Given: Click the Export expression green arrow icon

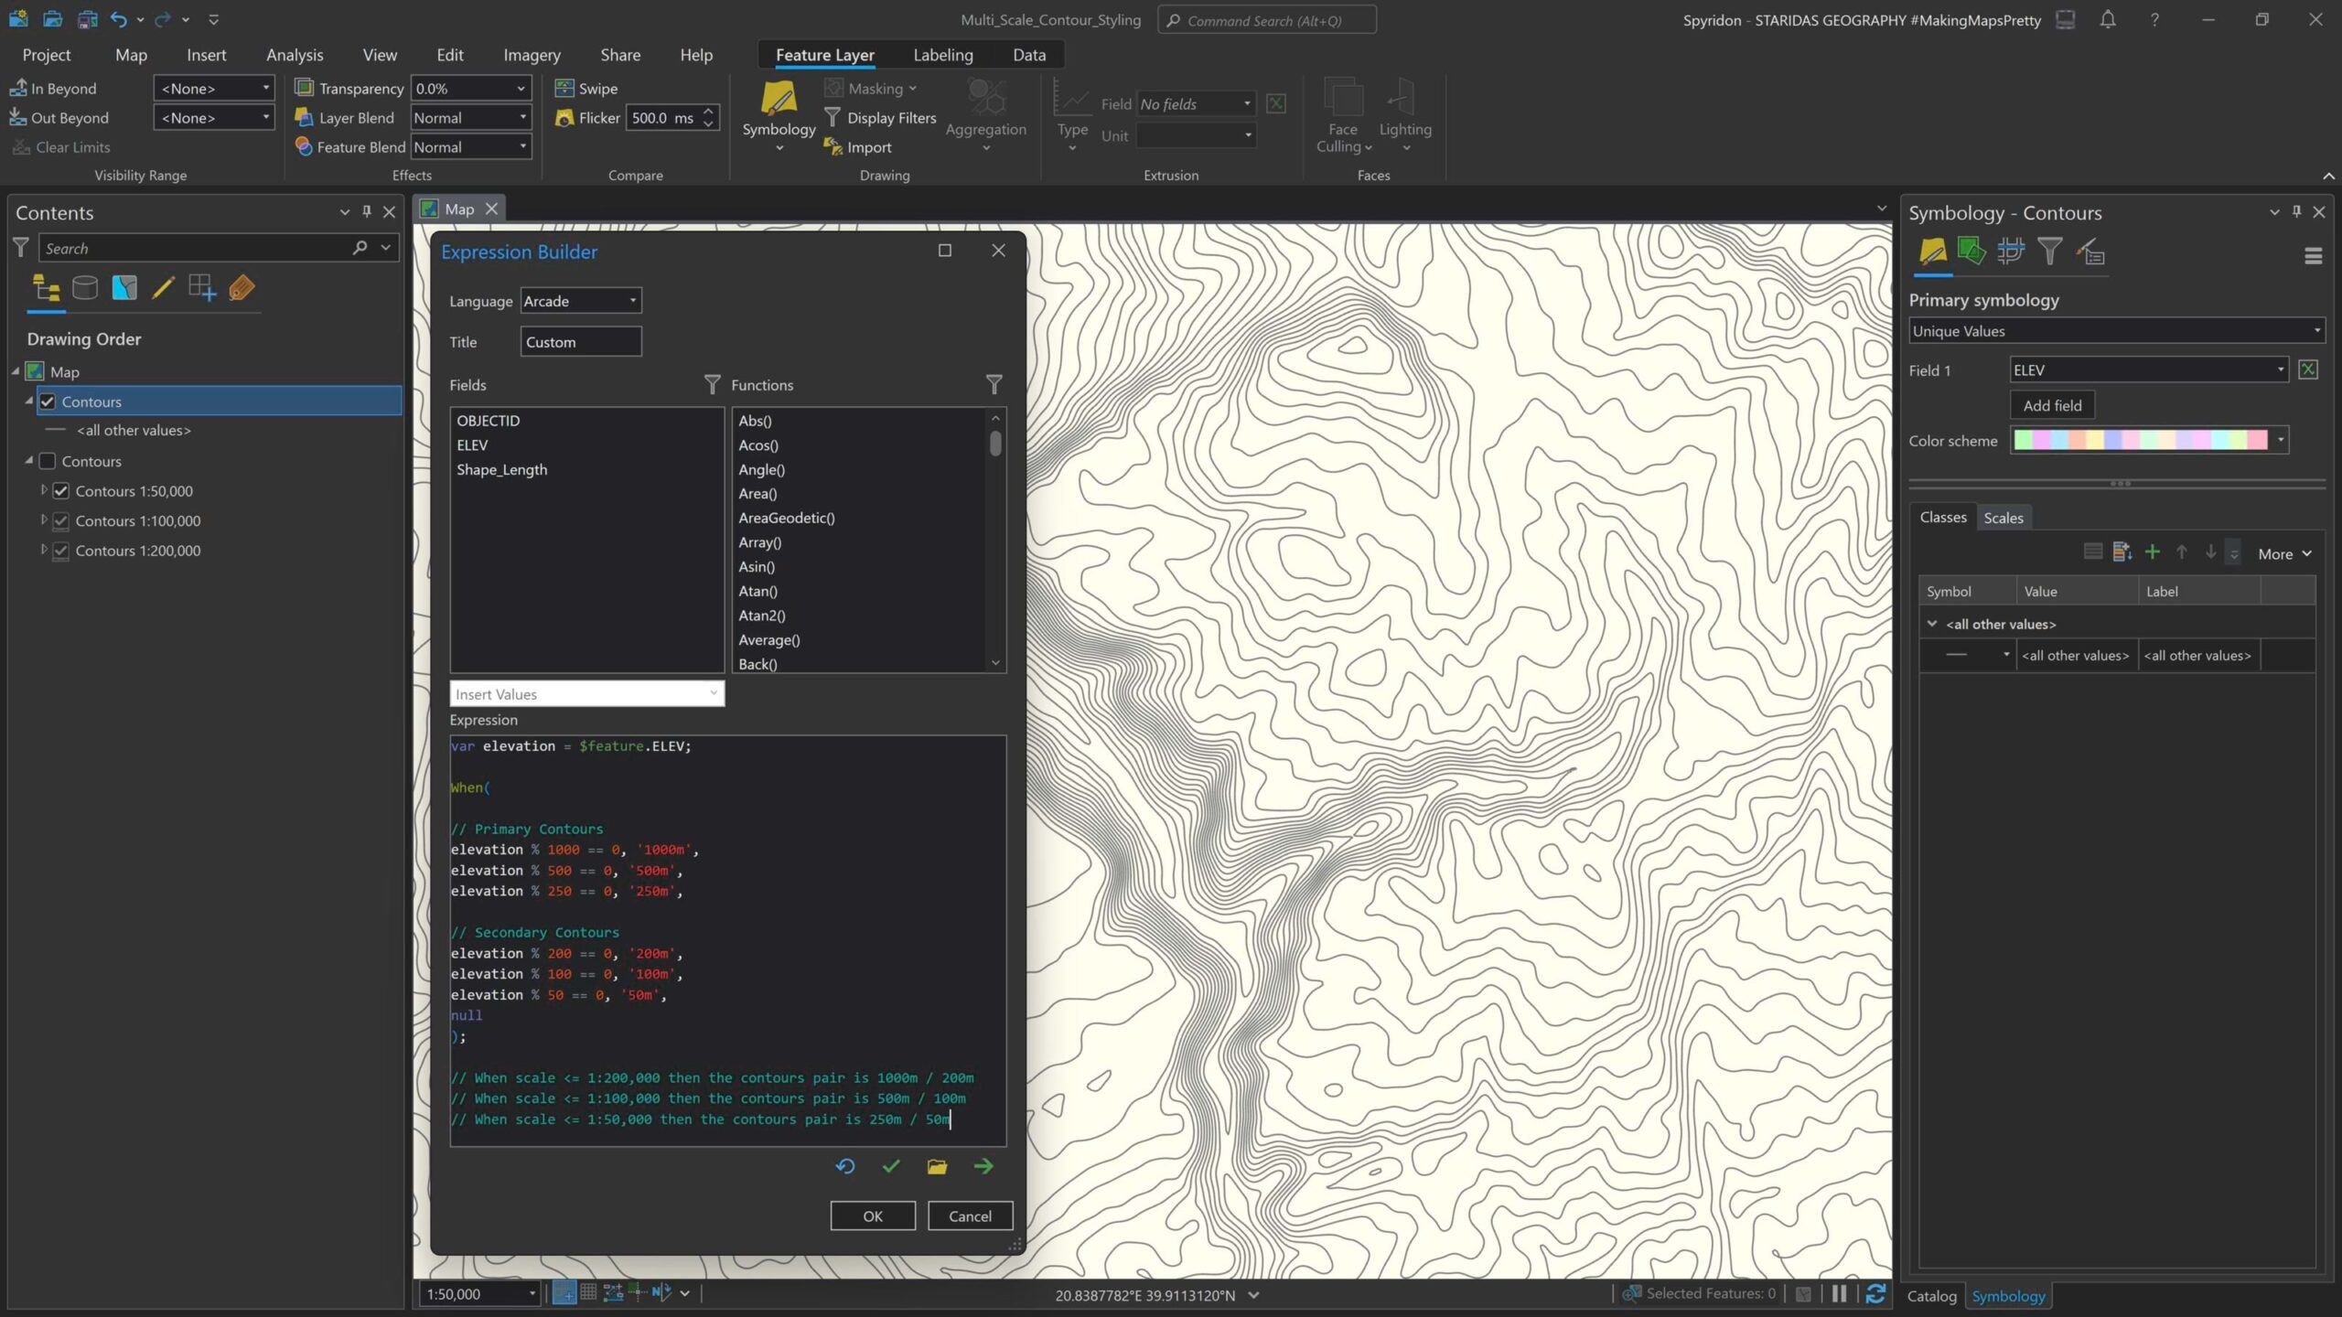Looking at the screenshot, I should coord(983,1166).
